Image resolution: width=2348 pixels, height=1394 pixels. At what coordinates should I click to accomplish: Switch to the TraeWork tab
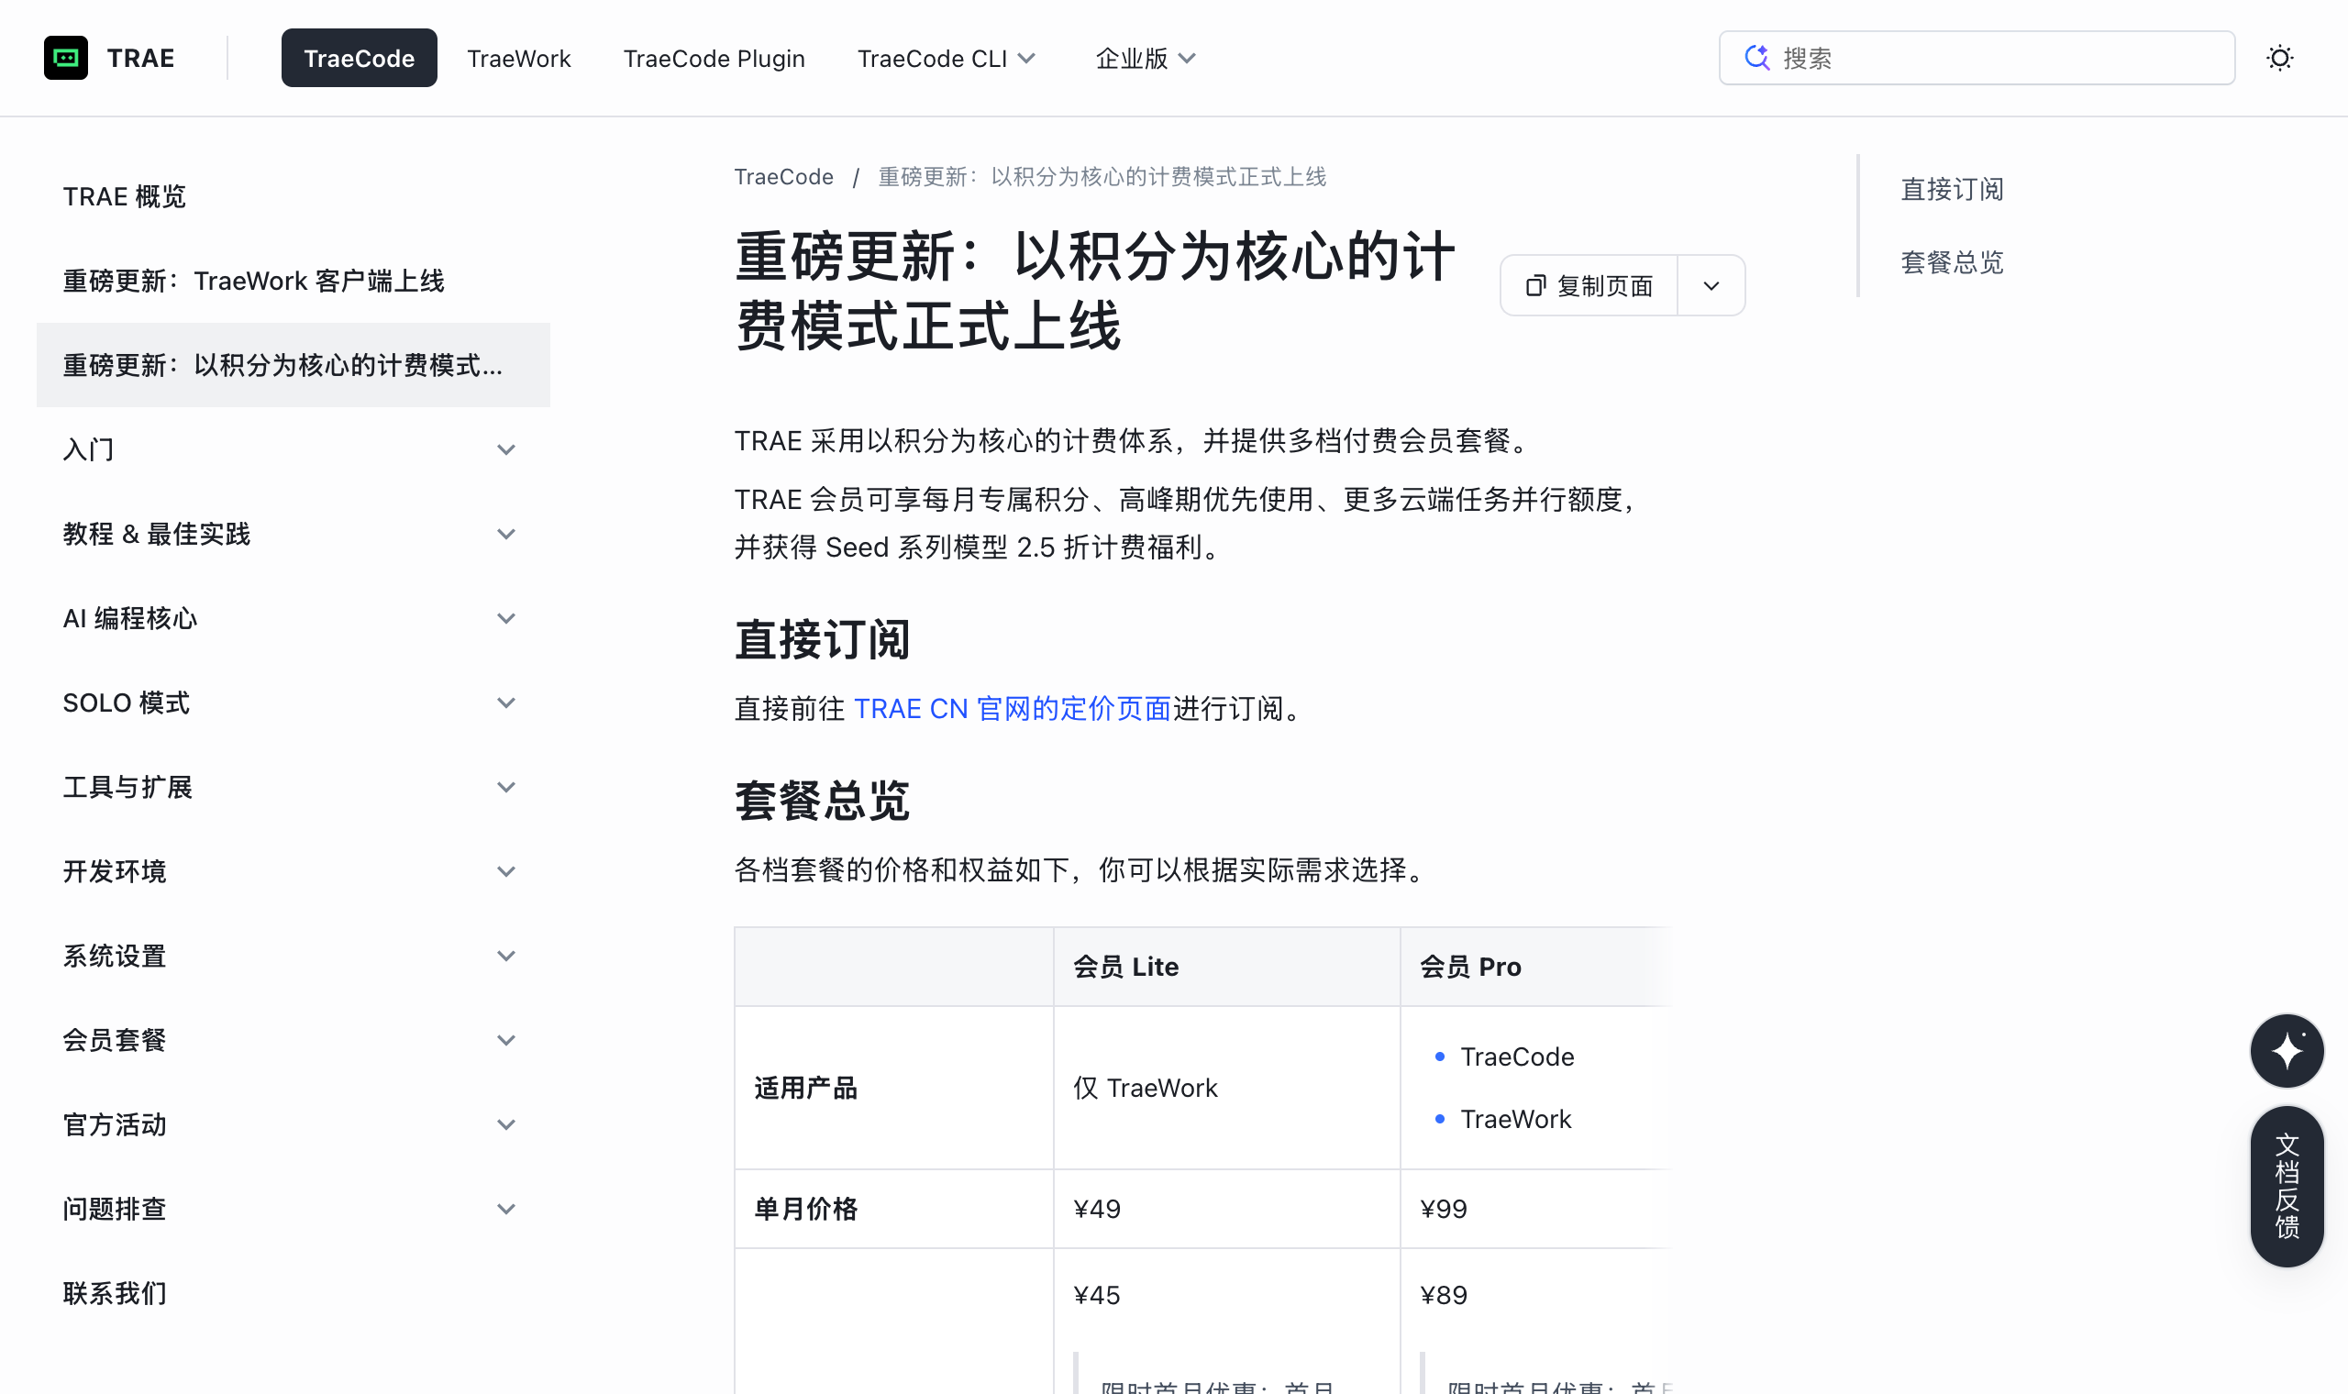tap(518, 59)
